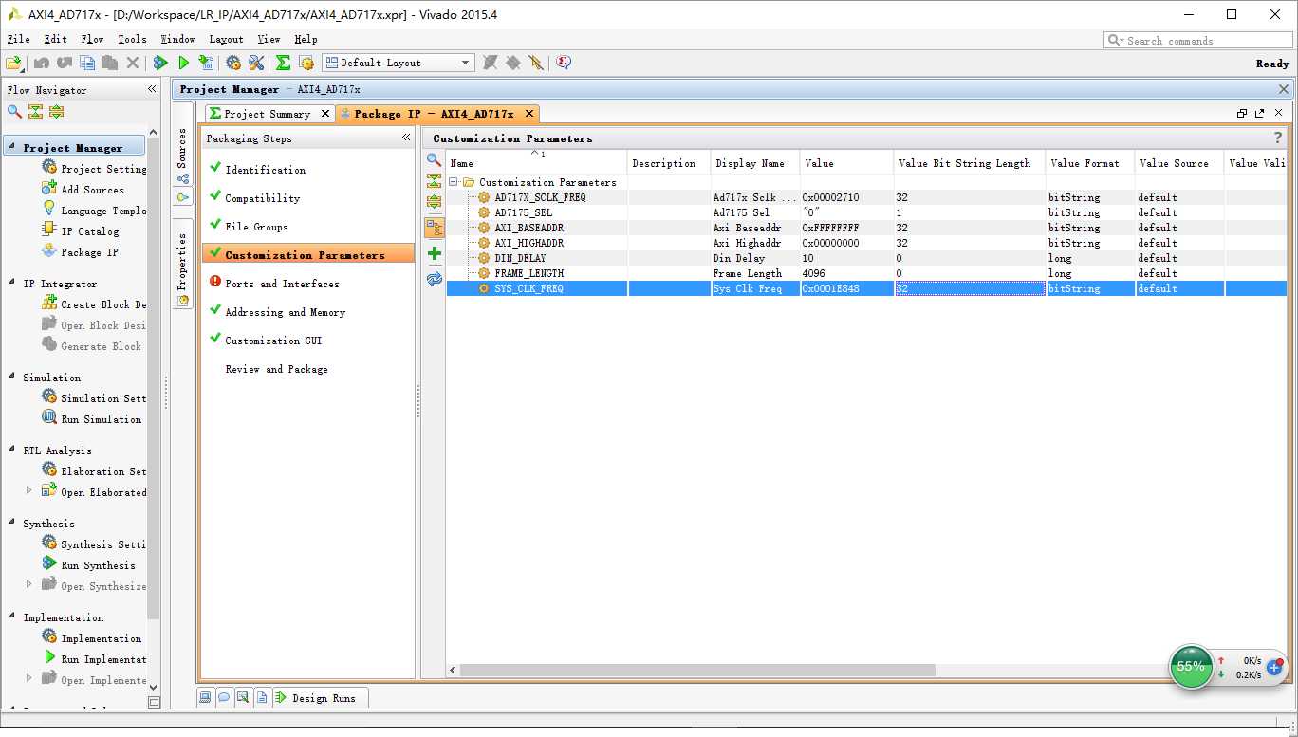Image resolution: width=1298 pixels, height=737 pixels.
Task: Click the green sigma Project Summary toolbar icon
Action: (x=283, y=63)
